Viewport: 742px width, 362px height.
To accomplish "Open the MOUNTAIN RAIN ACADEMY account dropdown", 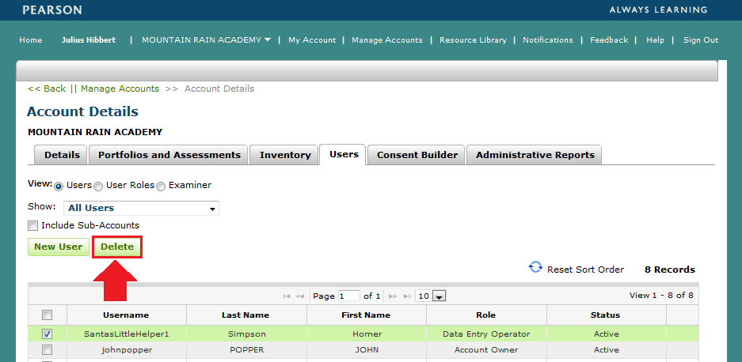I will click(x=206, y=40).
